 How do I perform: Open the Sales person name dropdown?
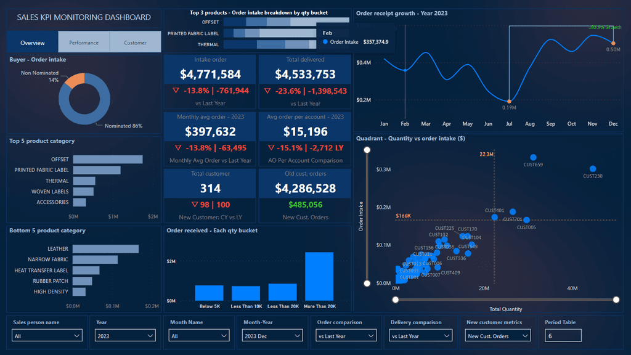(46, 335)
